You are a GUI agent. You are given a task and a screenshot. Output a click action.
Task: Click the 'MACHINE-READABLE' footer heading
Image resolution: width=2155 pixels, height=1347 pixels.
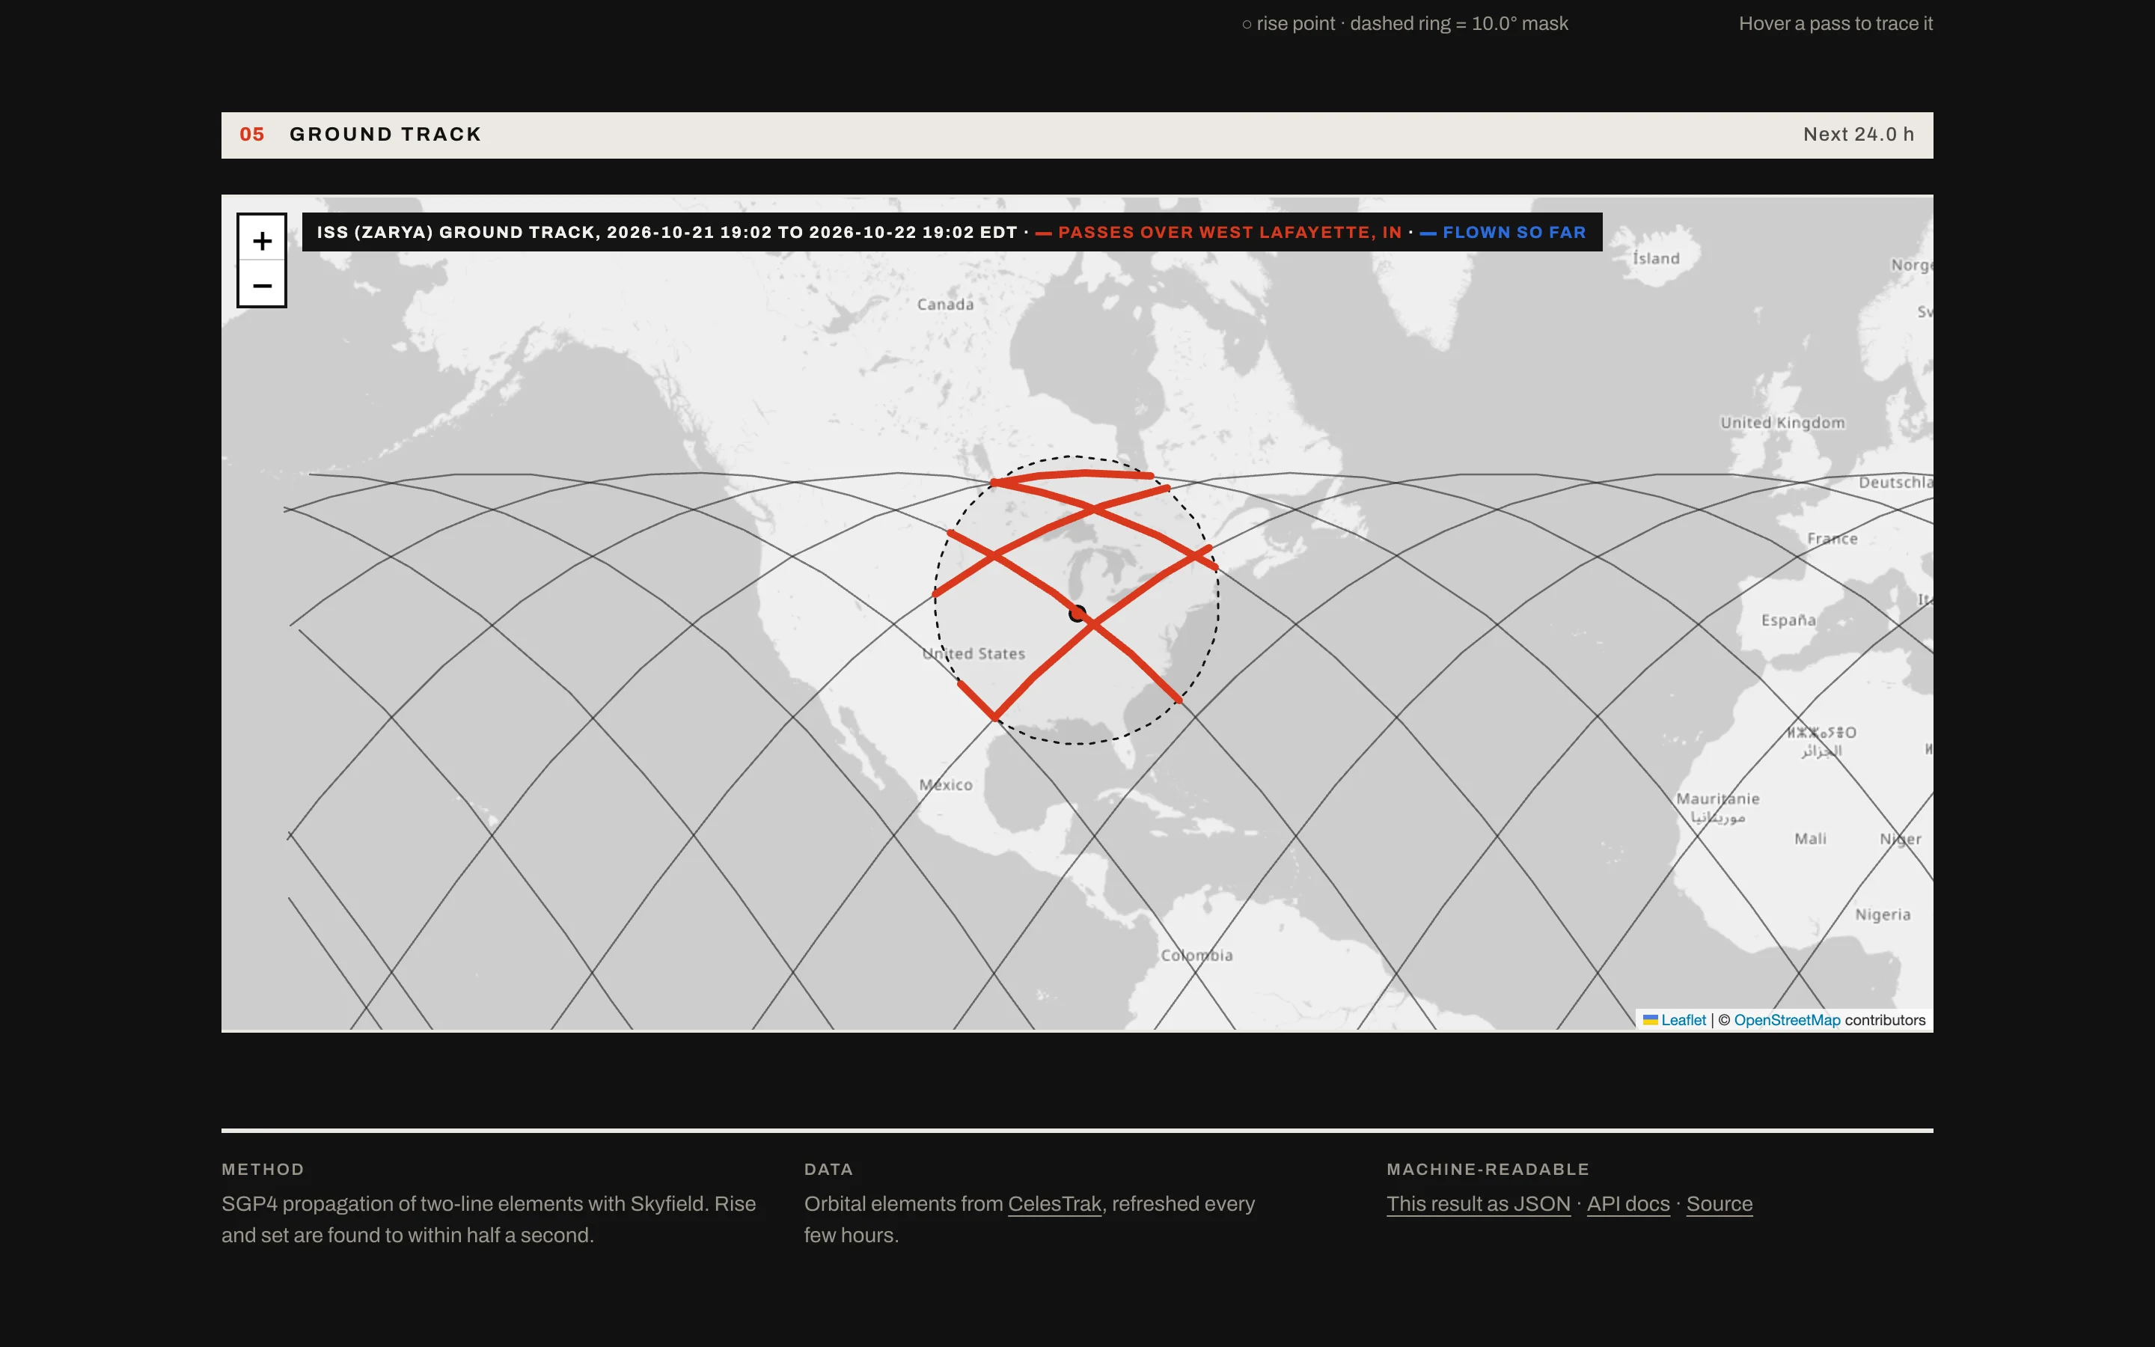tap(1488, 1169)
